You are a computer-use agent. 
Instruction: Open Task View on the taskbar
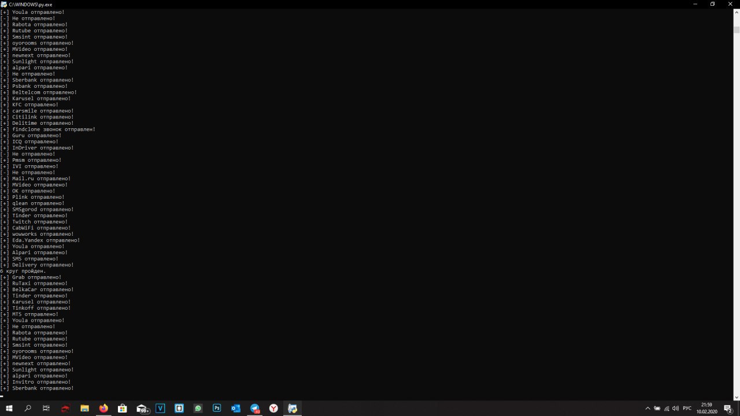pos(46,408)
